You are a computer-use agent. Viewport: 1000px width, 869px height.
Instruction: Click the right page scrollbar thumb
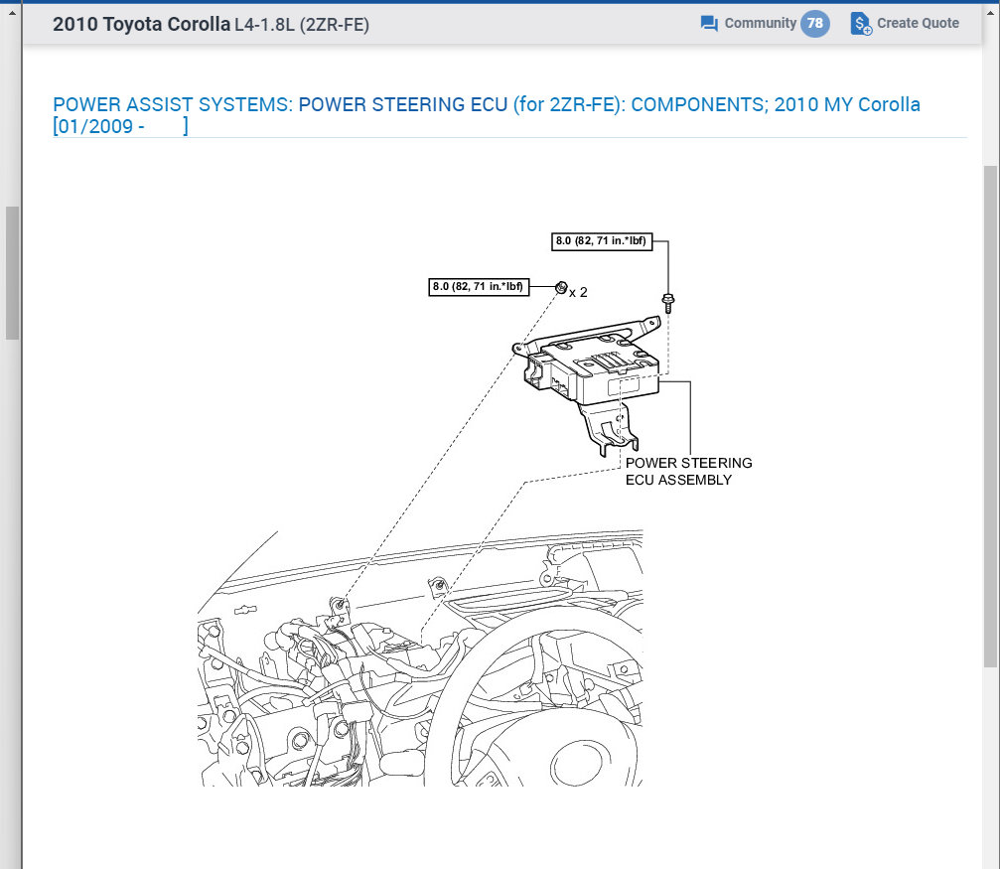point(990,417)
